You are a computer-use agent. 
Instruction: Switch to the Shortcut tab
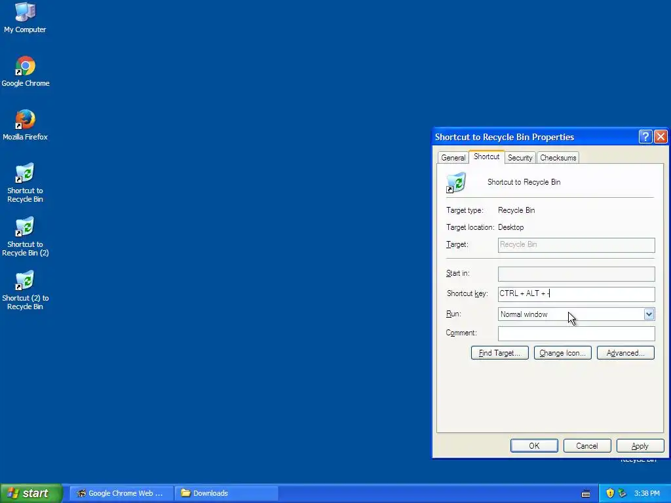487,157
